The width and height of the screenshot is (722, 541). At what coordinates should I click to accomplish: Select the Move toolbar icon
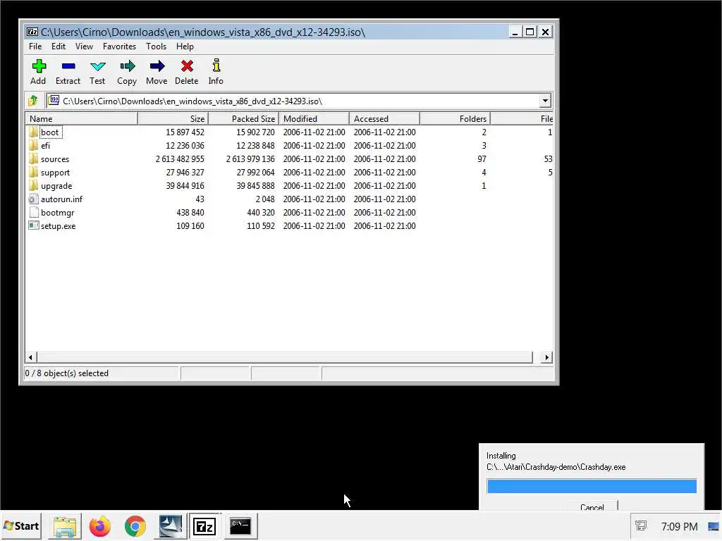point(157,66)
